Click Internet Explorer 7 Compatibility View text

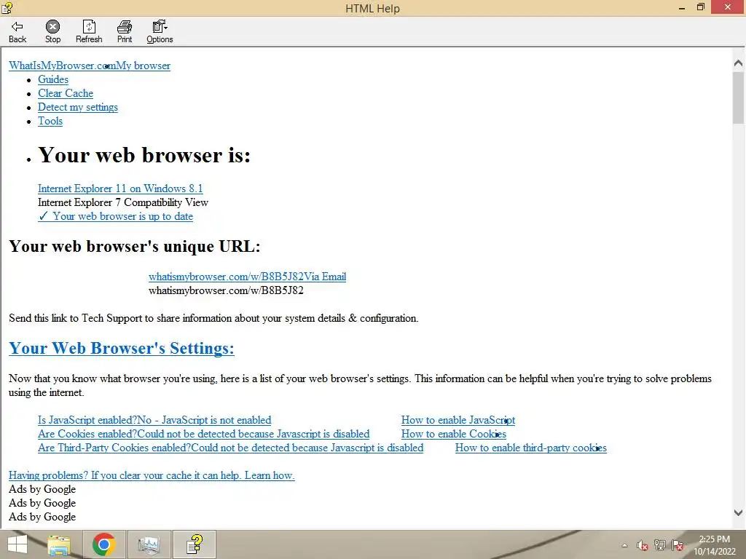click(123, 202)
